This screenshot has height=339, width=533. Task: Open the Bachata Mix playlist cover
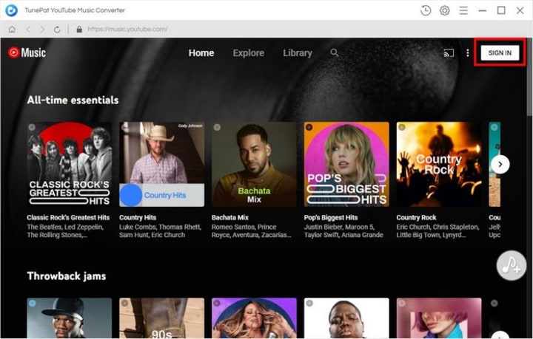click(x=254, y=165)
